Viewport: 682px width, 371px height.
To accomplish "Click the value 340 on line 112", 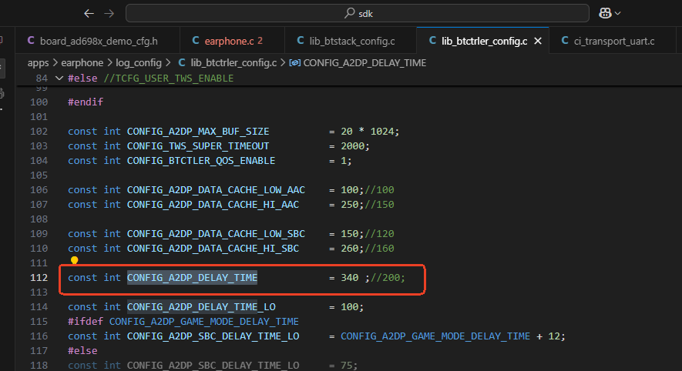I will point(350,278).
